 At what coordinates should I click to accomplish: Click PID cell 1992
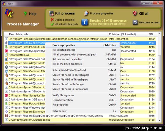click(152, 39)
